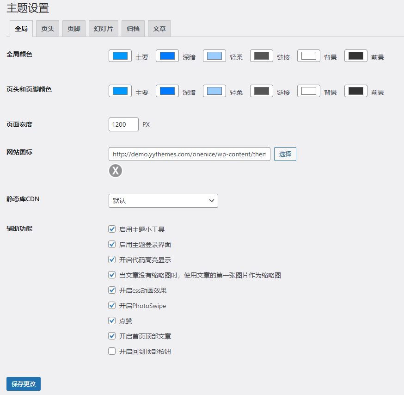The width and height of the screenshot is (404, 395).
Task: Open the 主要 color swatch in 全局颜色
Action: (120, 55)
